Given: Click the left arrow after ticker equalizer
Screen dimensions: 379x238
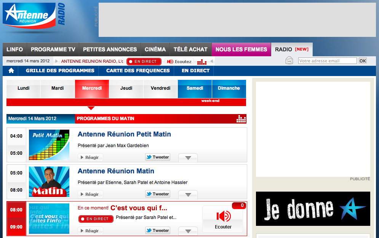Looking at the screenshot, I should click(x=211, y=61).
